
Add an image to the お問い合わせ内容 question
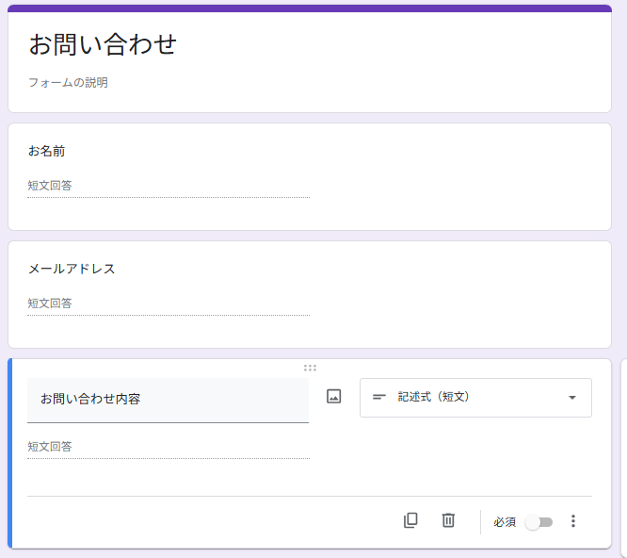tap(333, 397)
